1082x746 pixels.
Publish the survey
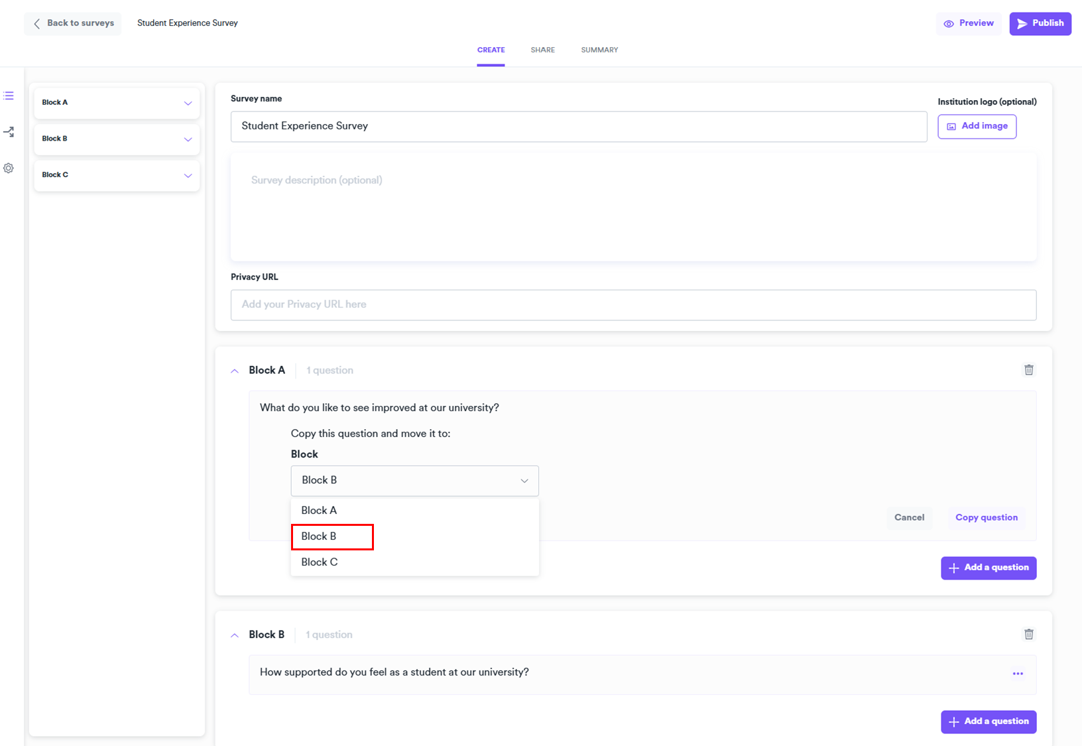click(1040, 23)
